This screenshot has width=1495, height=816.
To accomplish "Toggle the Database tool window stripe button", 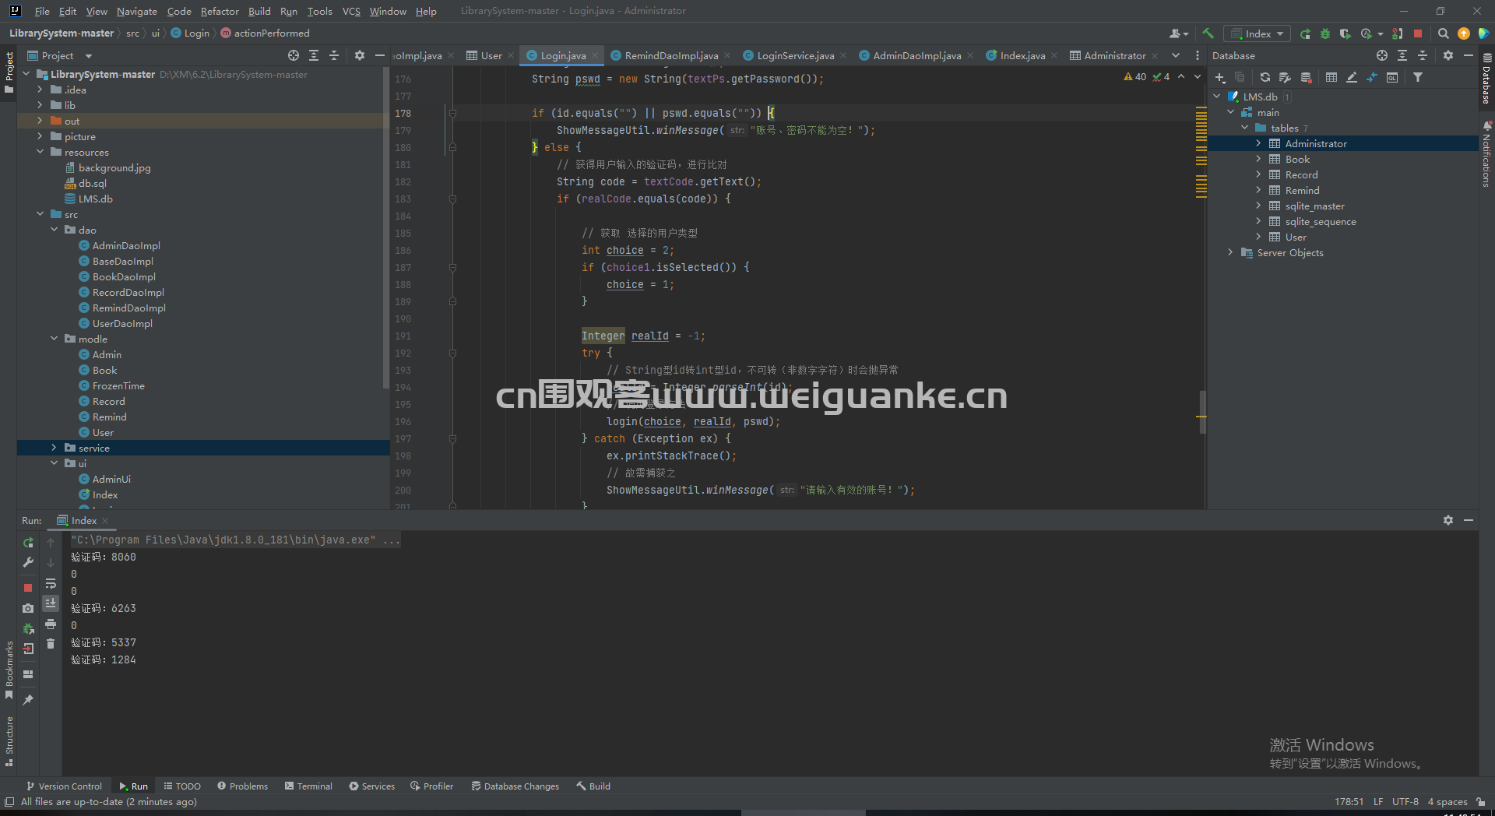I will click(1486, 79).
